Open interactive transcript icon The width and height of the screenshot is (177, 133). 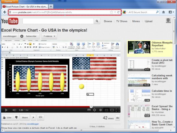(x=40, y=117)
